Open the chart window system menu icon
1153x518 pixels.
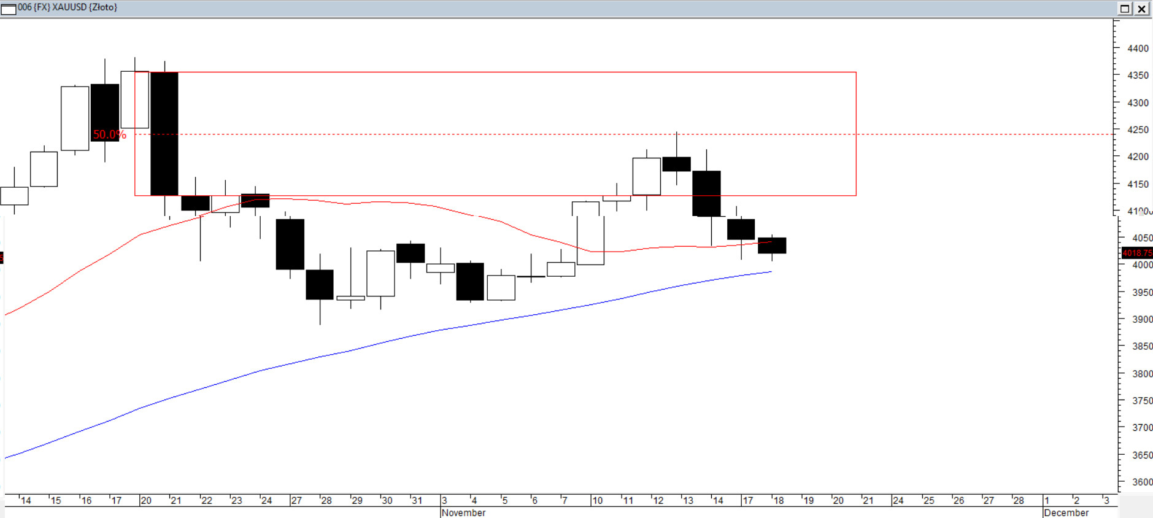[x=9, y=9]
